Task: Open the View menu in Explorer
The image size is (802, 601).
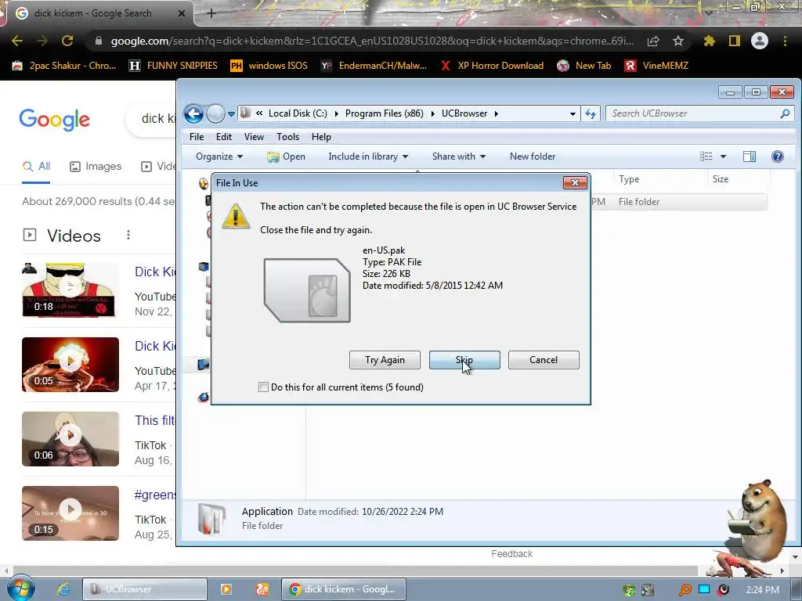Action: click(x=254, y=137)
